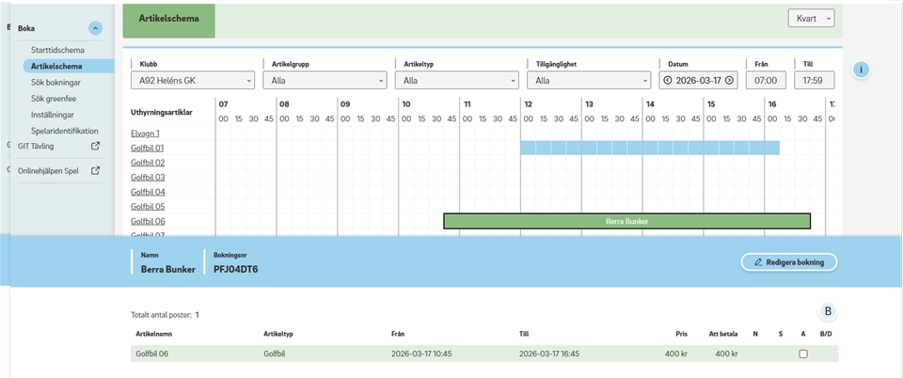The width and height of the screenshot is (903, 378).
Task: Collapse the Boka section chevron
Action: 95,29
